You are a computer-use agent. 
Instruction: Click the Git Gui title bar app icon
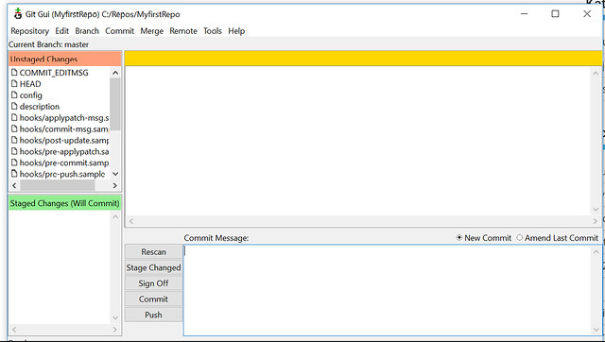(x=18, y=14)
